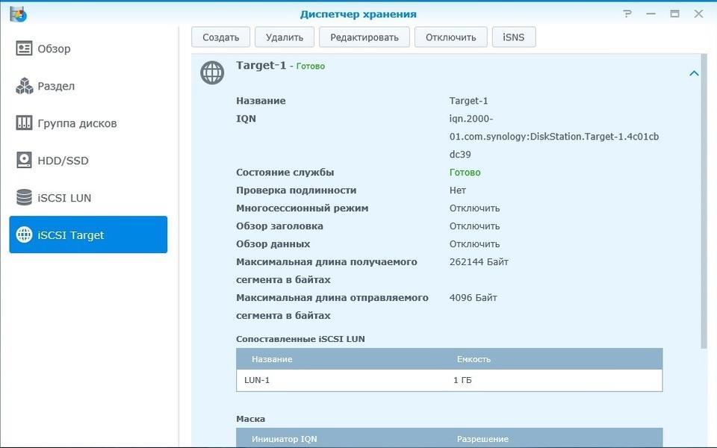Click the Storage Manager app icon in title bar
The image size is (717, 448).
[17, 13]
